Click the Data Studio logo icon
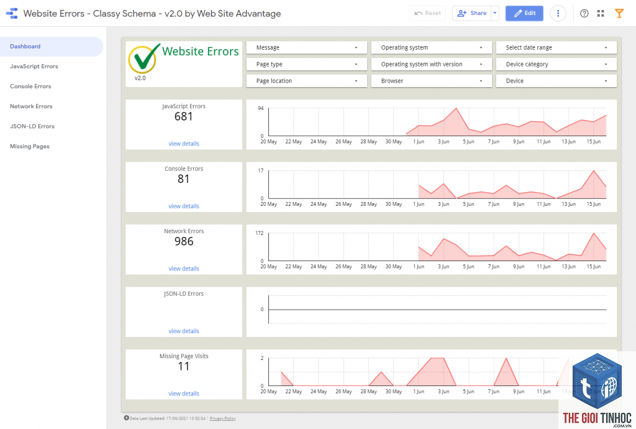This screenshot has width=636, height=429. coord(12,14)
